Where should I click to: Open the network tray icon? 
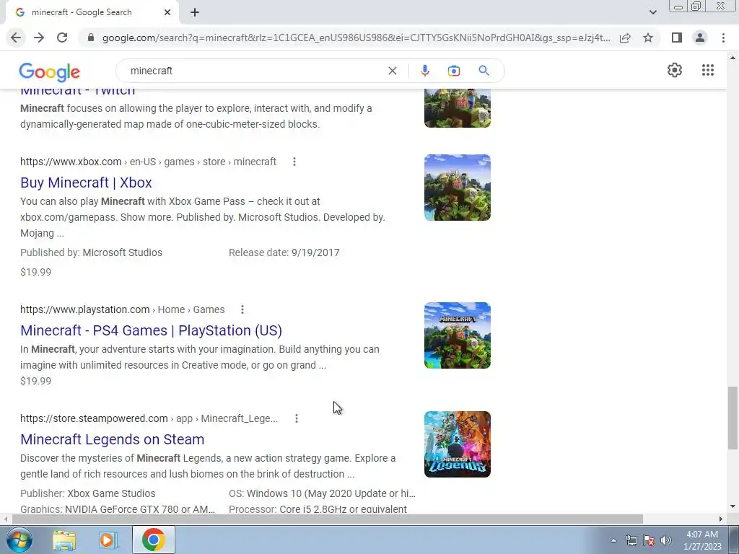click(631, 540)
